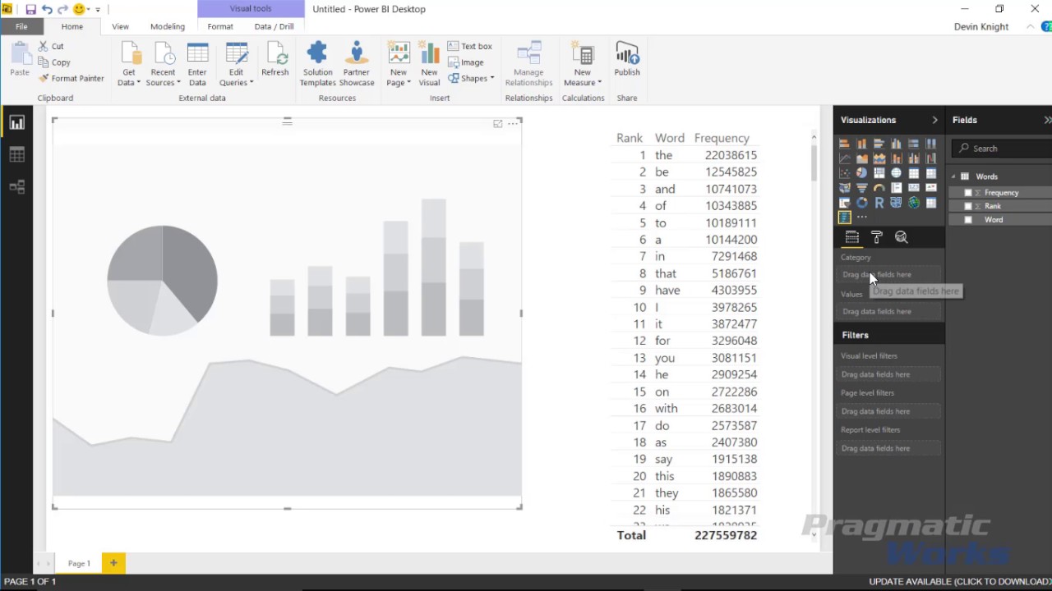Click the Format Painter button

point(72,79)
